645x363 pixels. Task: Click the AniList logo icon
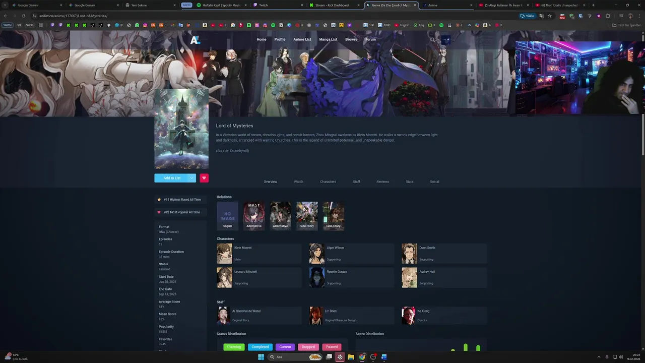pyautogui.click(x=195, y=39)
